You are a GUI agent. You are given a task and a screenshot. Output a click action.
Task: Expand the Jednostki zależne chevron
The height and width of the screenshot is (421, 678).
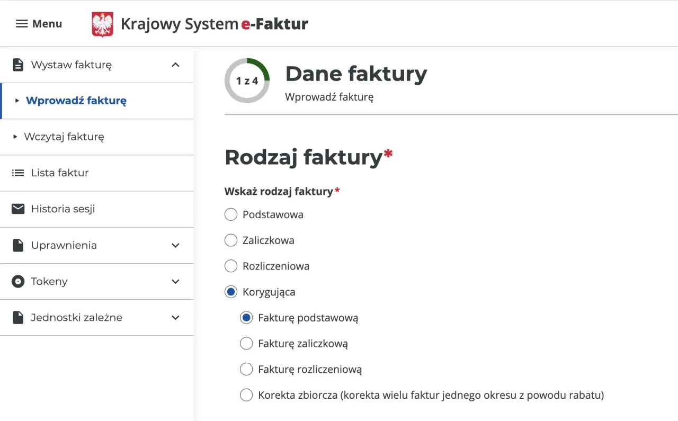point(176,318)
